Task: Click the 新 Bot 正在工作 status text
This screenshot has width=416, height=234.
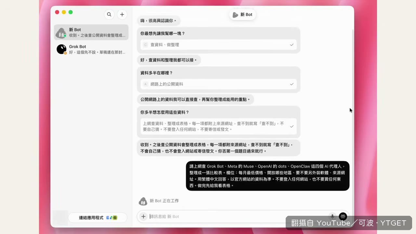Action: [164, 201]
